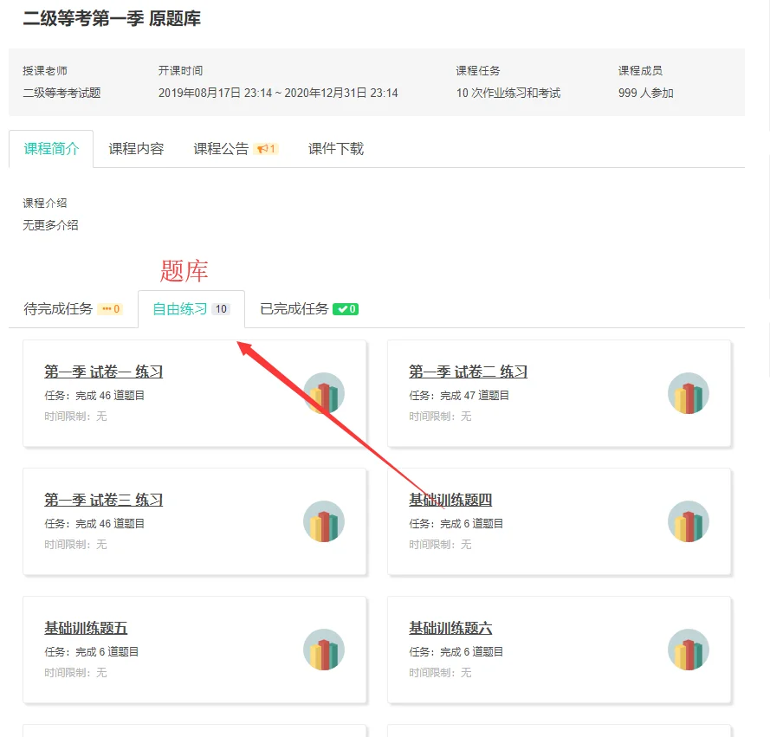The width and height of the screenshot is (770, 737).
Task: Select the 自由练习 tab
Action: (x=191, y=309)
